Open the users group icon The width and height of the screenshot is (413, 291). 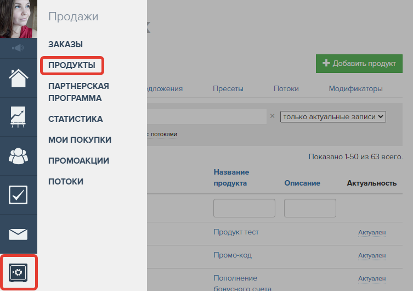[19, 156]
